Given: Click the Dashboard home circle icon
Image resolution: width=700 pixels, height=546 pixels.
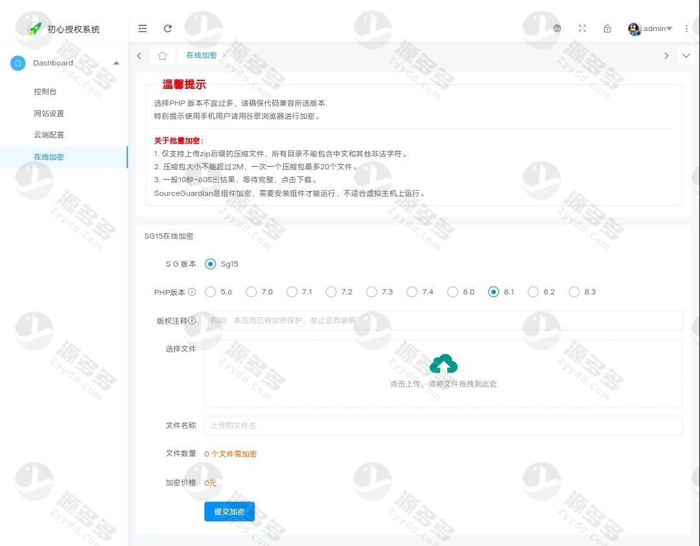Looking at the screenshot, I should [x=18, y=63].
